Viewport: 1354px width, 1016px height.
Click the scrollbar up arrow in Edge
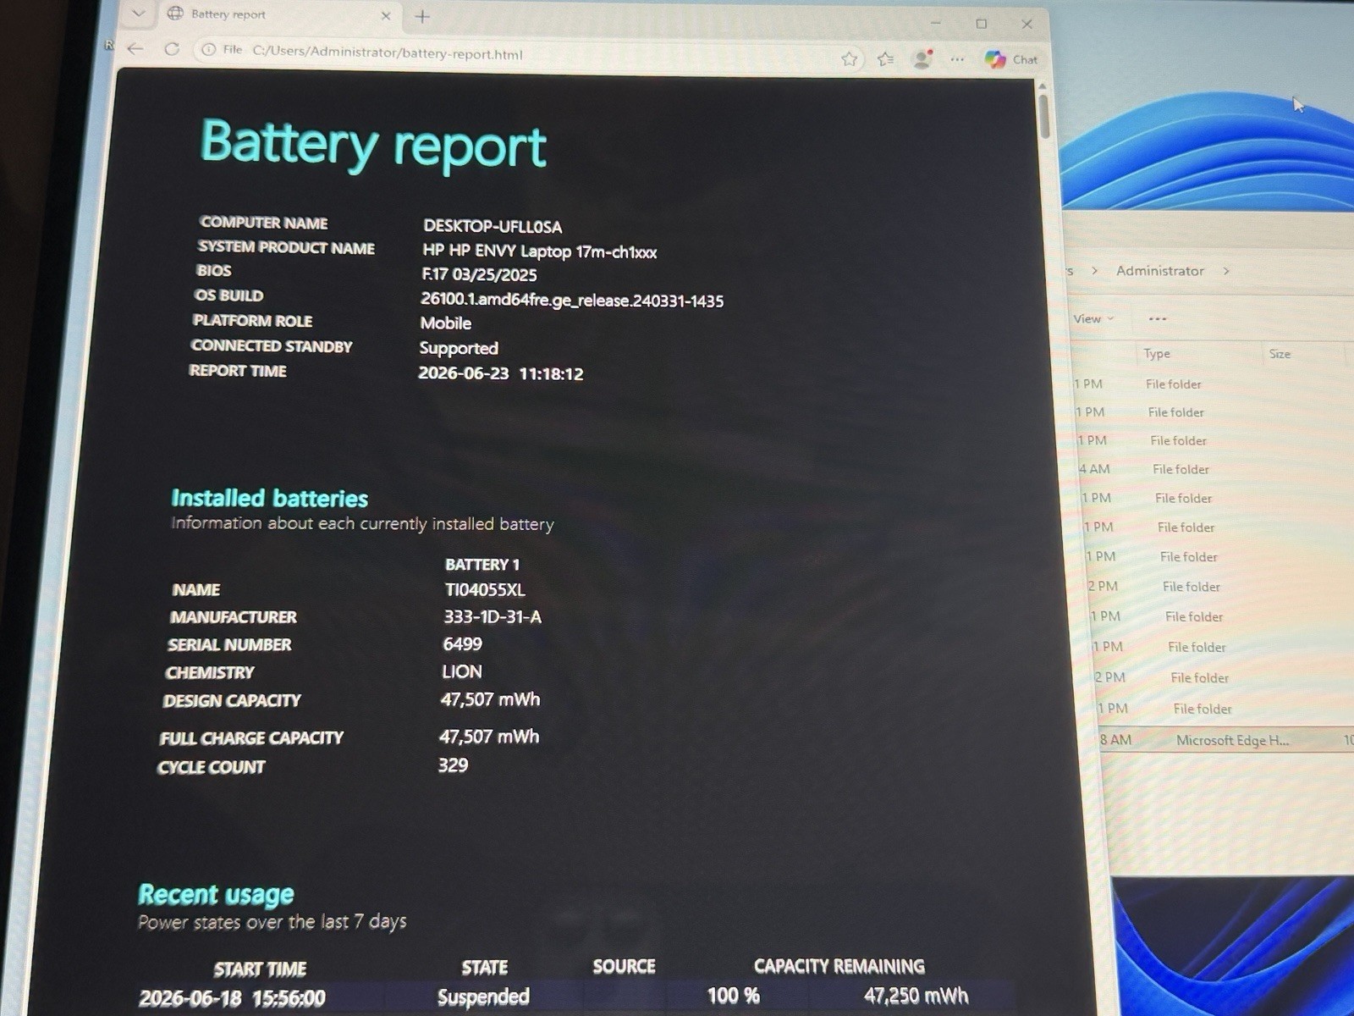click(x=1043, y=86)
